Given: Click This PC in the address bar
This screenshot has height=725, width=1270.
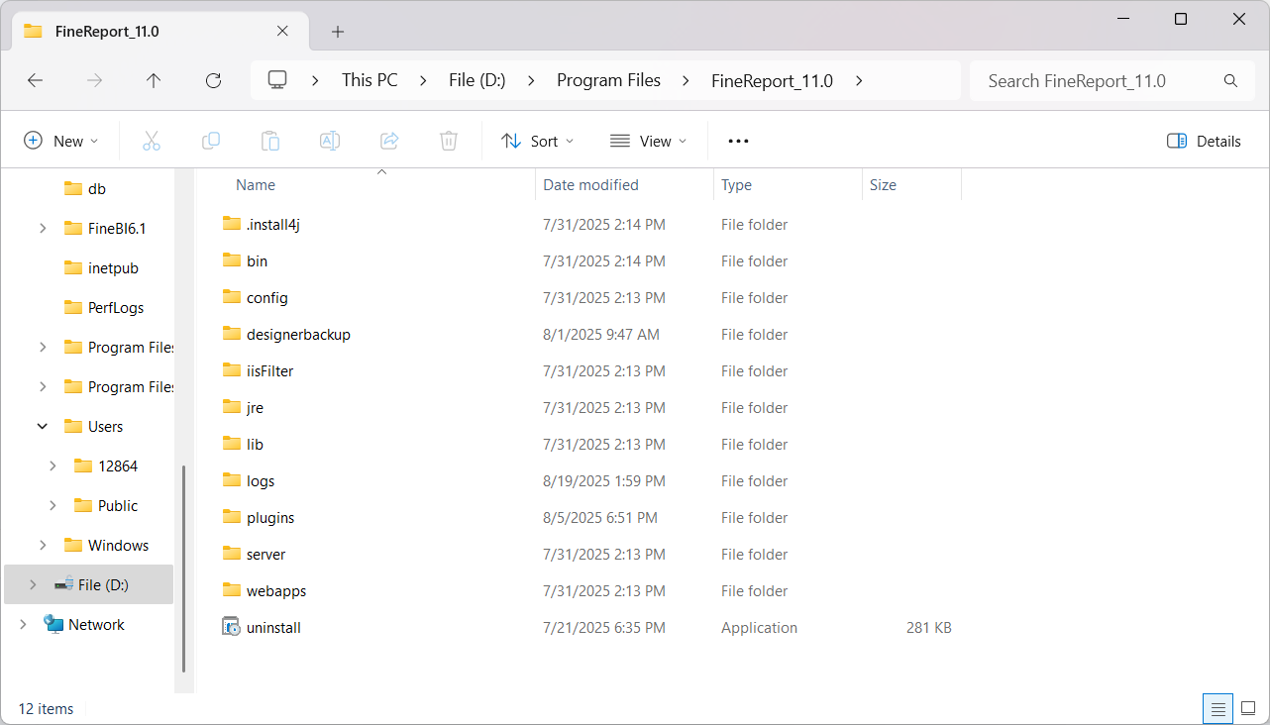Looking at the screenshot, I should click(369, 80).
